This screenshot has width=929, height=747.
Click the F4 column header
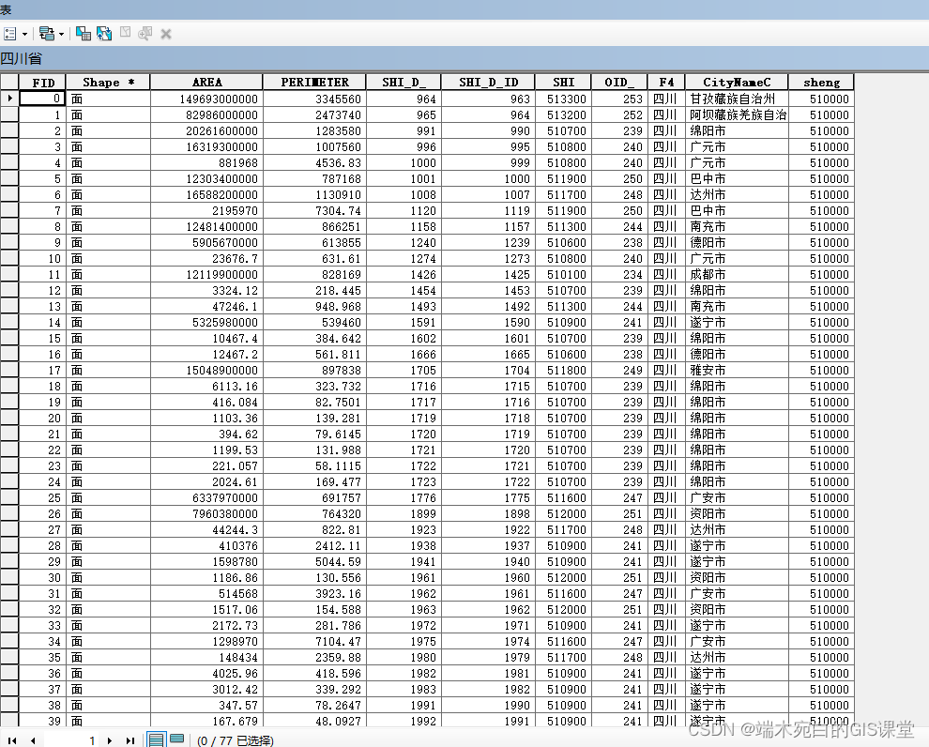[x=666, y=83]
